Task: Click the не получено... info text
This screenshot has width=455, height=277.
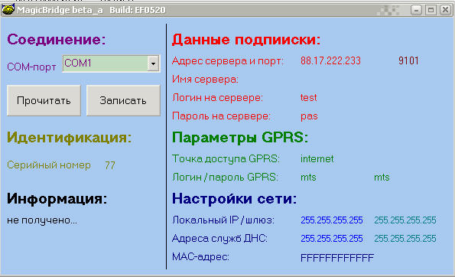Action: coord(42,220)
